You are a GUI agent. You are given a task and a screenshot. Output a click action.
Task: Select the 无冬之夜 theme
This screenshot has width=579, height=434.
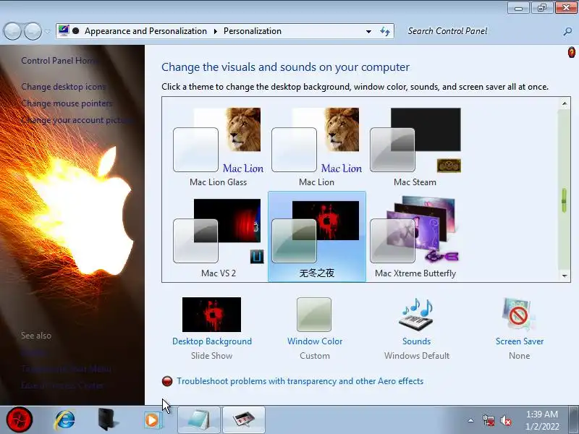[316, 237]
